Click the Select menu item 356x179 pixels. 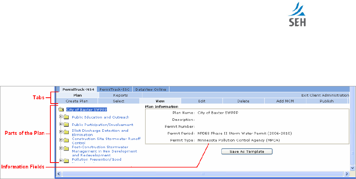(x=119, y=101)
